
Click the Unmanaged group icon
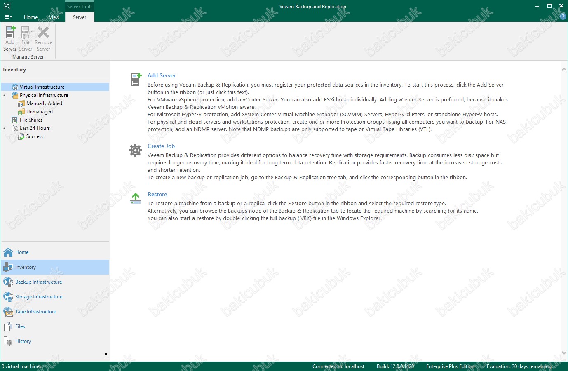[x=21, y=112]
